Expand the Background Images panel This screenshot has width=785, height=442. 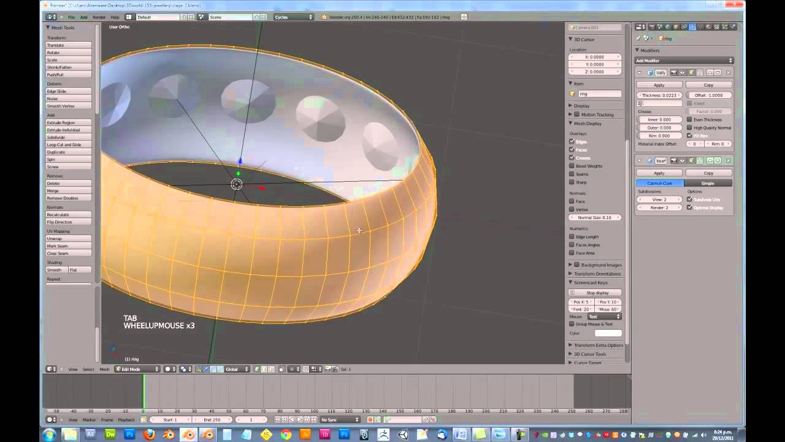570,265
